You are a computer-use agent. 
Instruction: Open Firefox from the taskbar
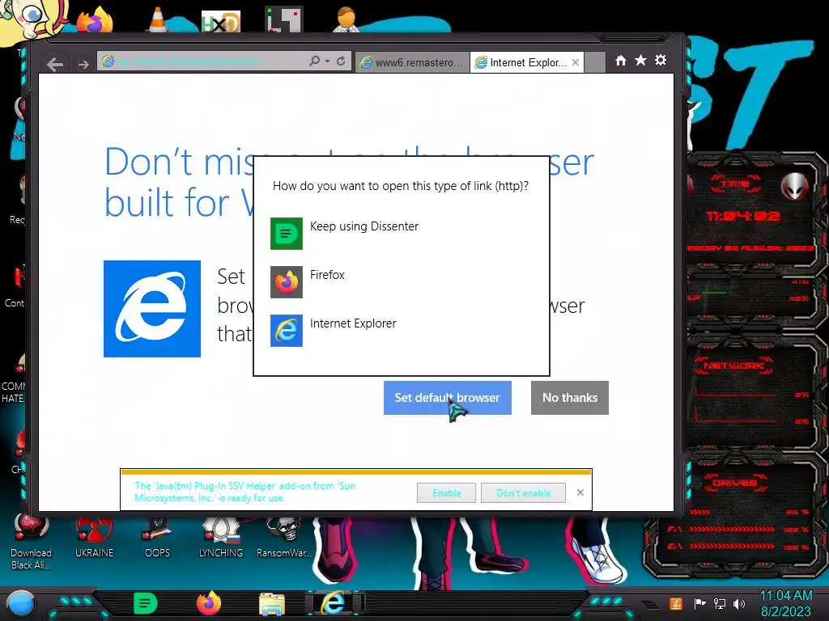(x=209, y=603)
